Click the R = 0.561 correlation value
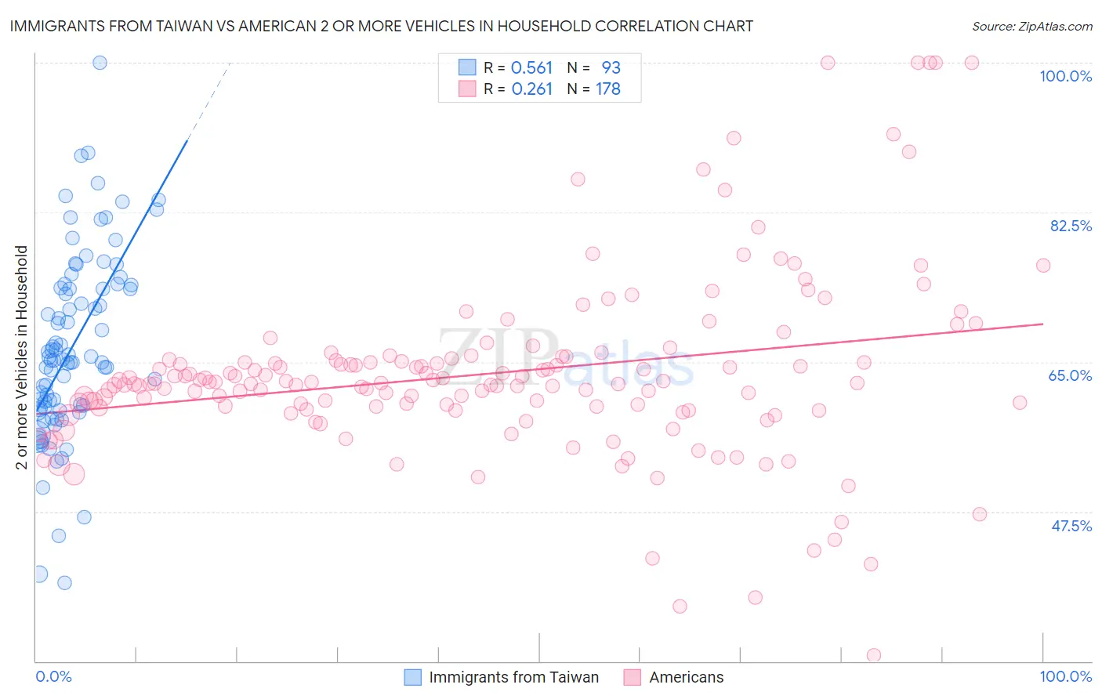1102x699 pixels. coord(518,67)
